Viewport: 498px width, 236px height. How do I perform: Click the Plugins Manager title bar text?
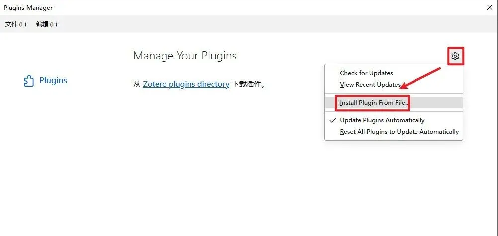tap(28, 8)
